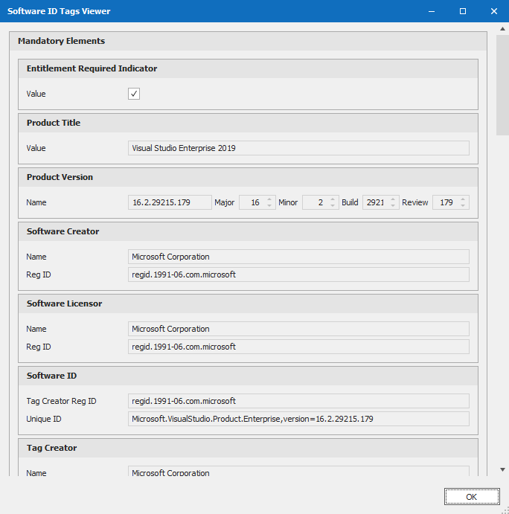Click the Entitlement Required Indicator header

[248, 68]
